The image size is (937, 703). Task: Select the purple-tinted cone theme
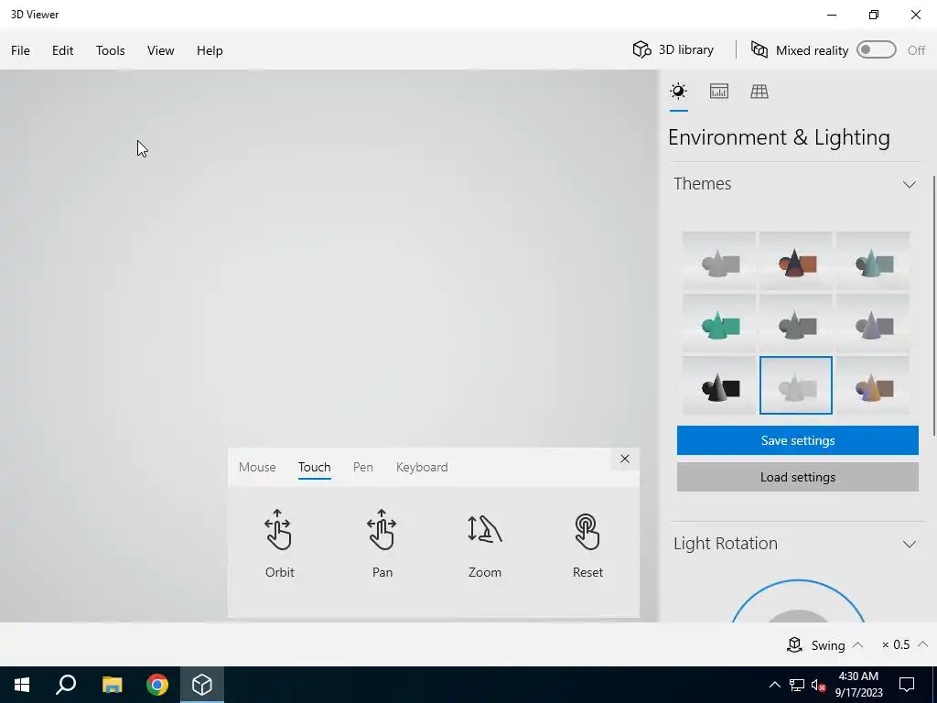pos(873,323)
